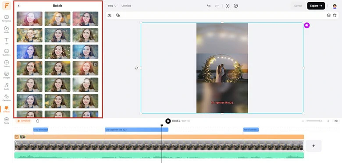Select the wedding video on the canvas
Image resolution: width=342 pixels, height=163 pixels.
pyautogui.click(x=222, y=68)
